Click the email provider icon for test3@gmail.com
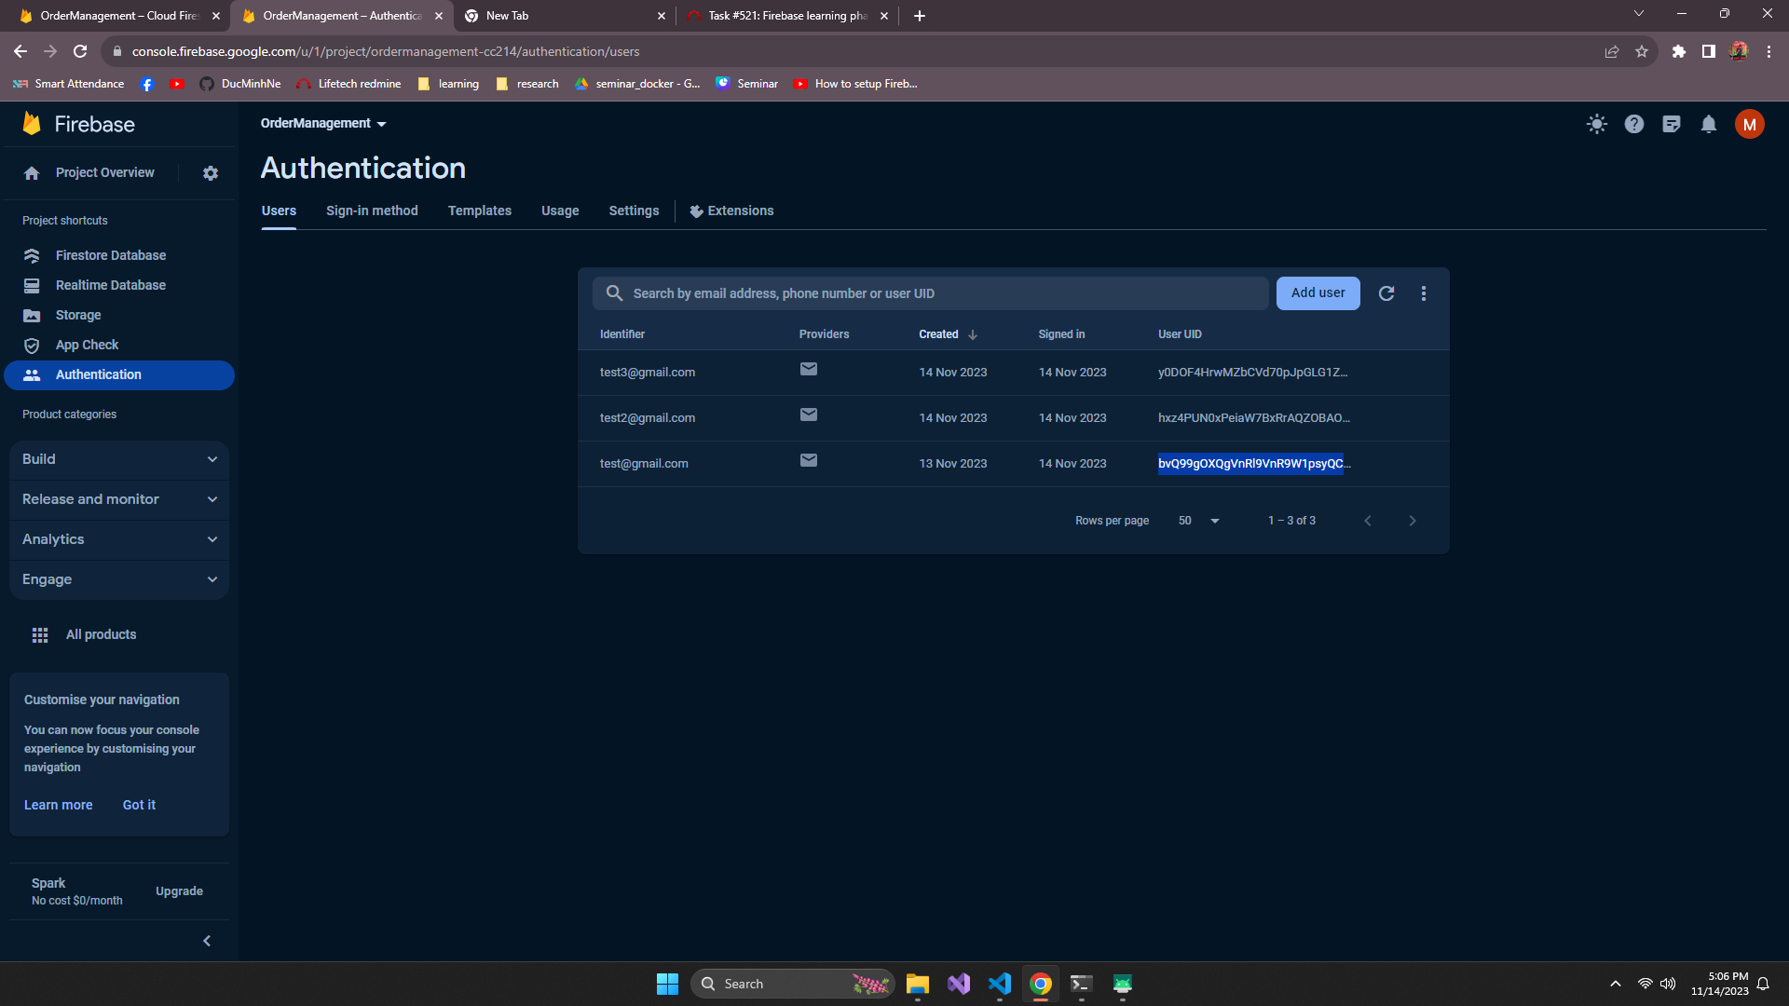 [x=808, y=370]
